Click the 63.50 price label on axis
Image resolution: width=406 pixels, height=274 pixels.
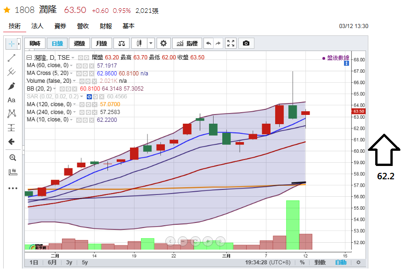tap(359, 111)
